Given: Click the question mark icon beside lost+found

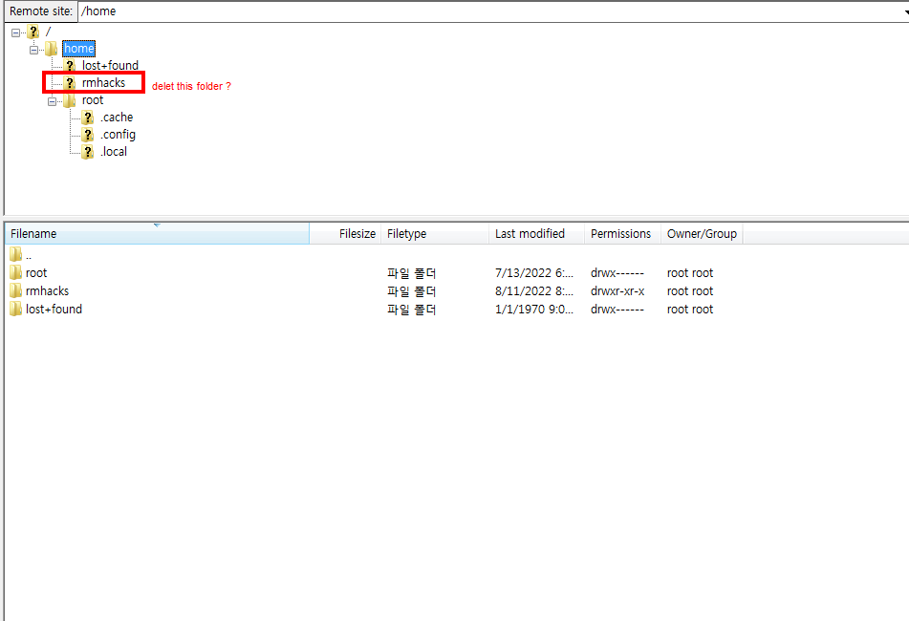Looking at the screenshot, I should click(x=70, y=65).
